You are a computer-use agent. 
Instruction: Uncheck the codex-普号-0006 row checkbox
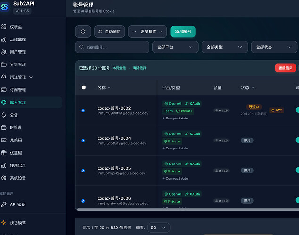tap(83, 201)
